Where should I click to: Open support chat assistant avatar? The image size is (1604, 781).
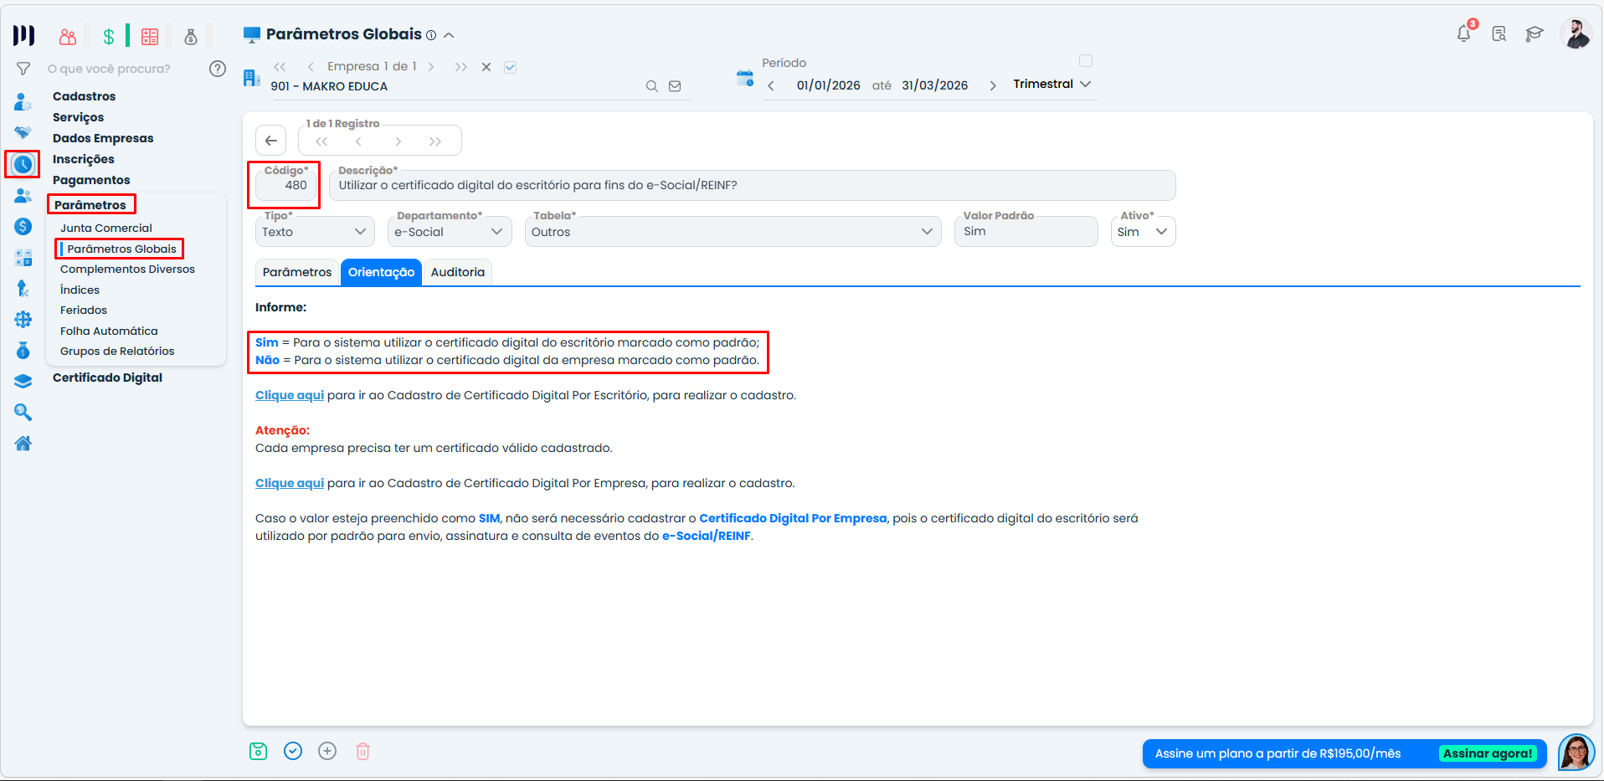(1576, 752)
